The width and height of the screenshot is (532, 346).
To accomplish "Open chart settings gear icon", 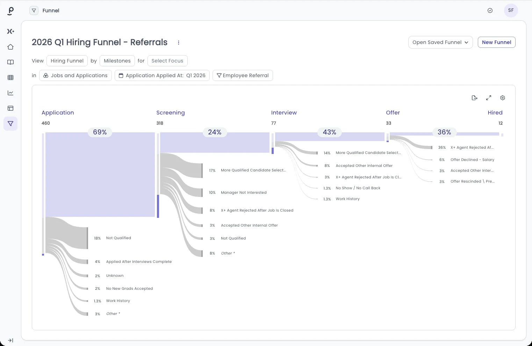I will (x=503, y=98).
